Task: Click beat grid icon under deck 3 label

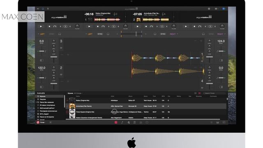Action: tap(61, 48)
